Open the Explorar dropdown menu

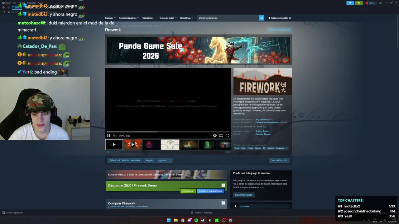[110, 18]
